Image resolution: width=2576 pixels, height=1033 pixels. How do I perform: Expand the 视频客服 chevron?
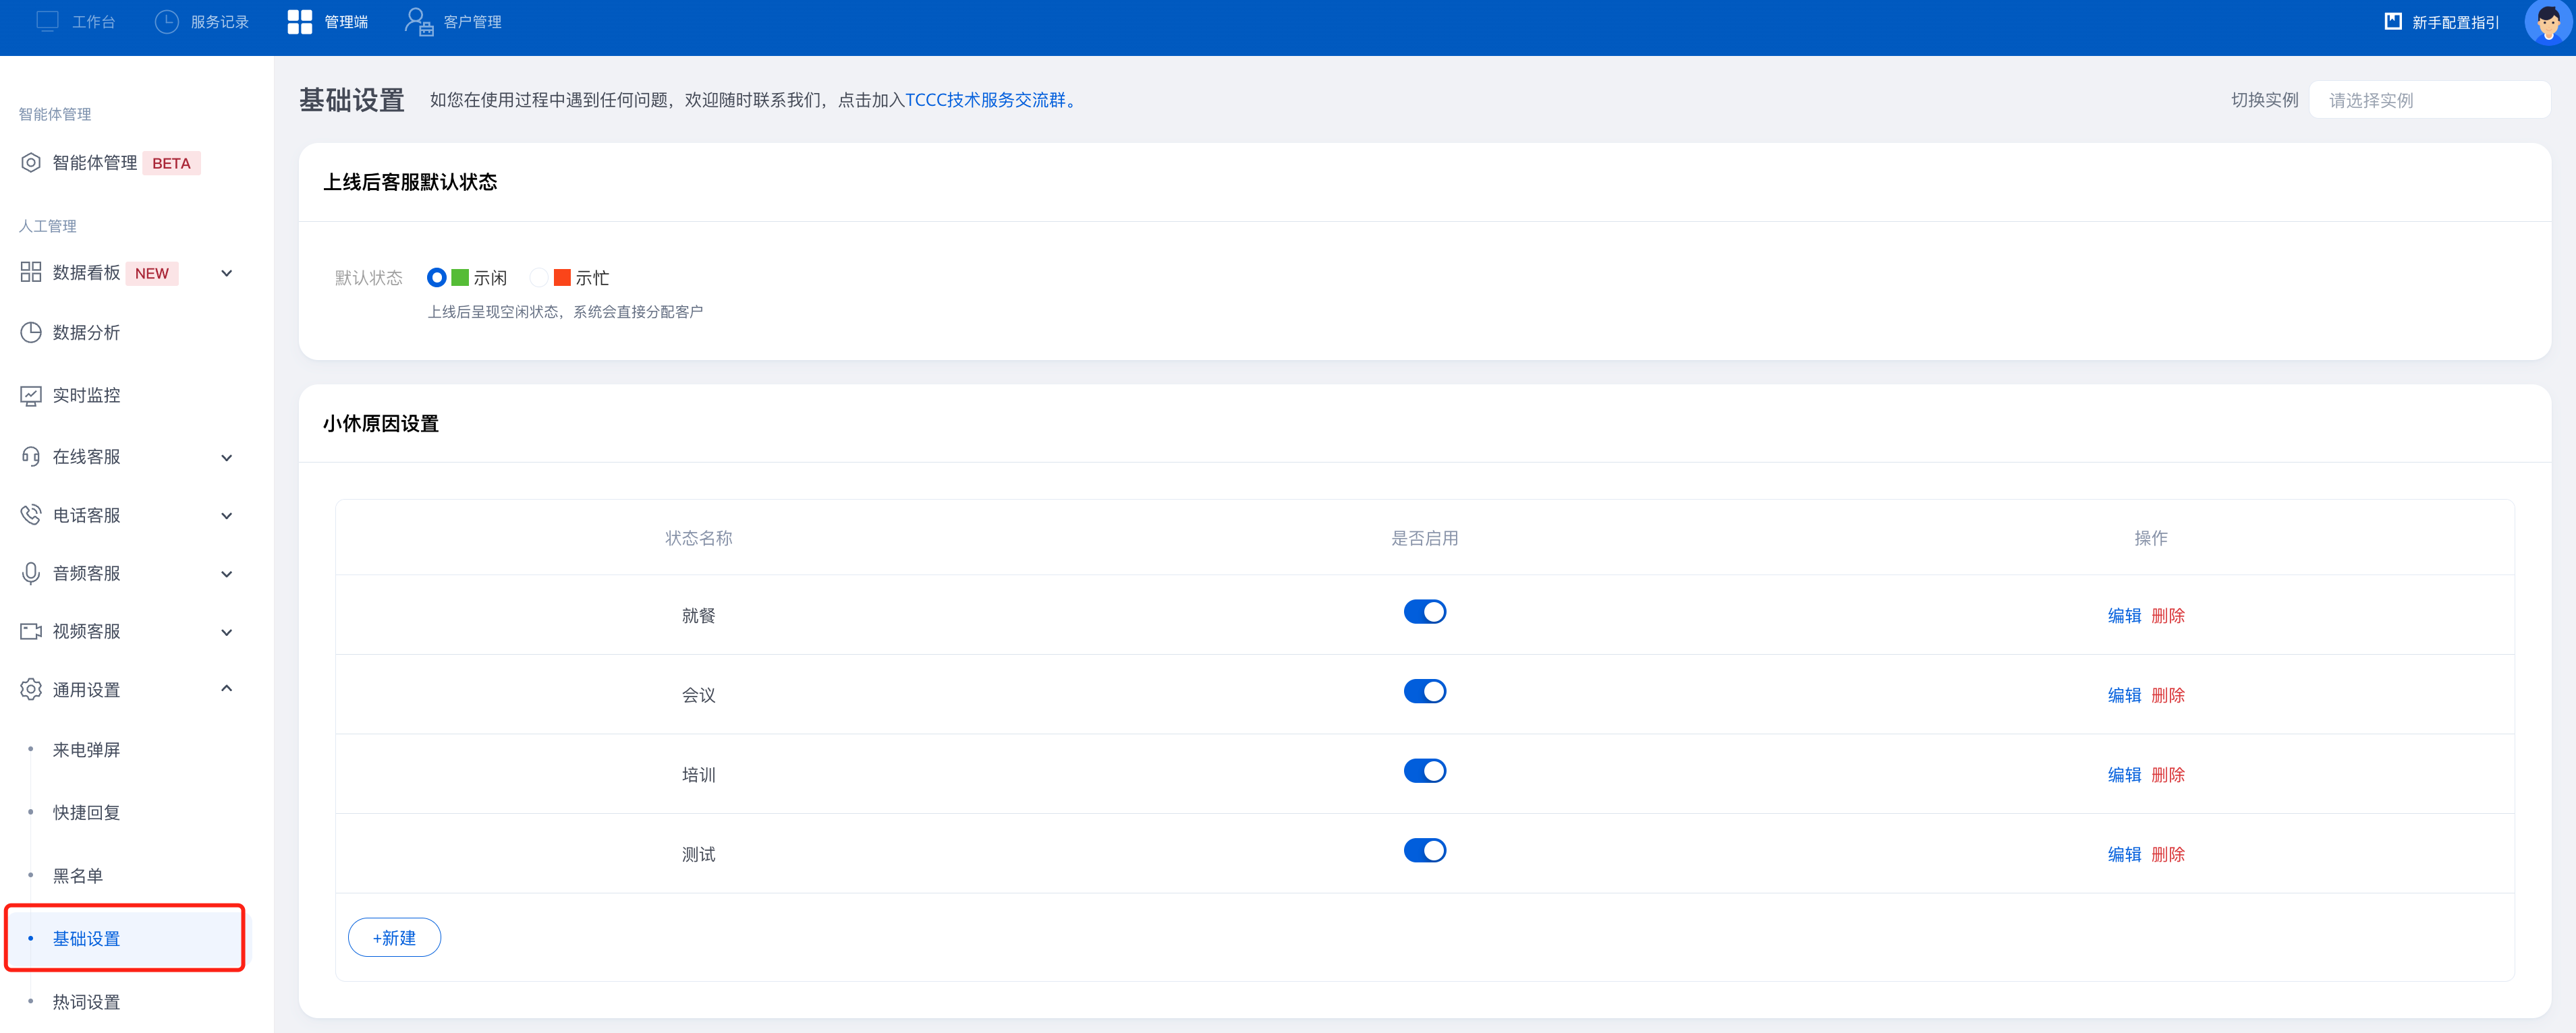(x=227, y=631)
